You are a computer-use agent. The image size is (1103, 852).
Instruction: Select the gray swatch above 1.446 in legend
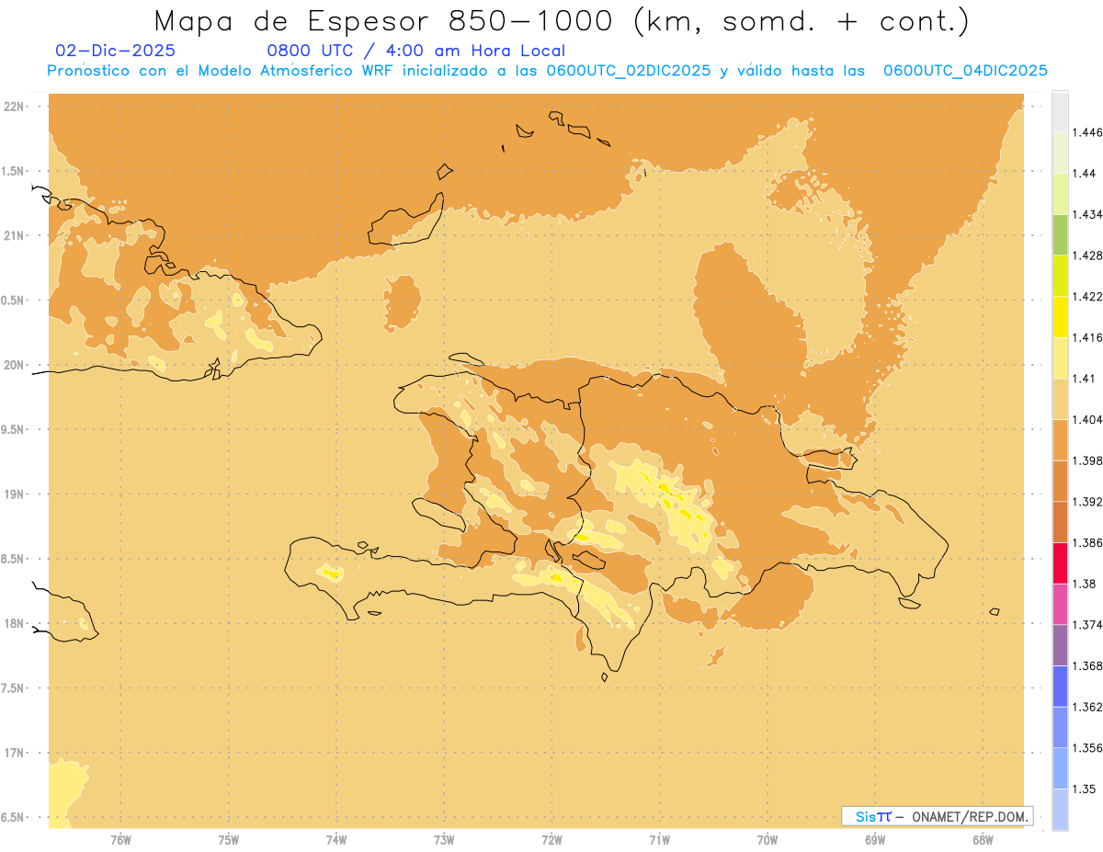point(1060,111)
